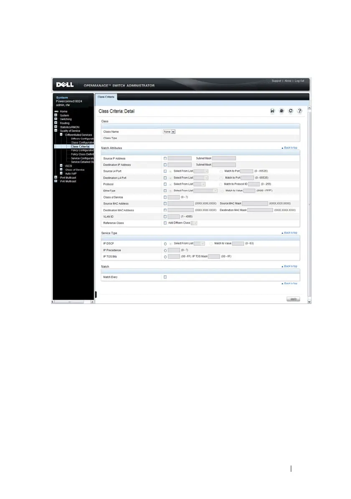Open Service Detailed Statistics in the tree
This screenshot has width=351, height=499.
[82, 162]
